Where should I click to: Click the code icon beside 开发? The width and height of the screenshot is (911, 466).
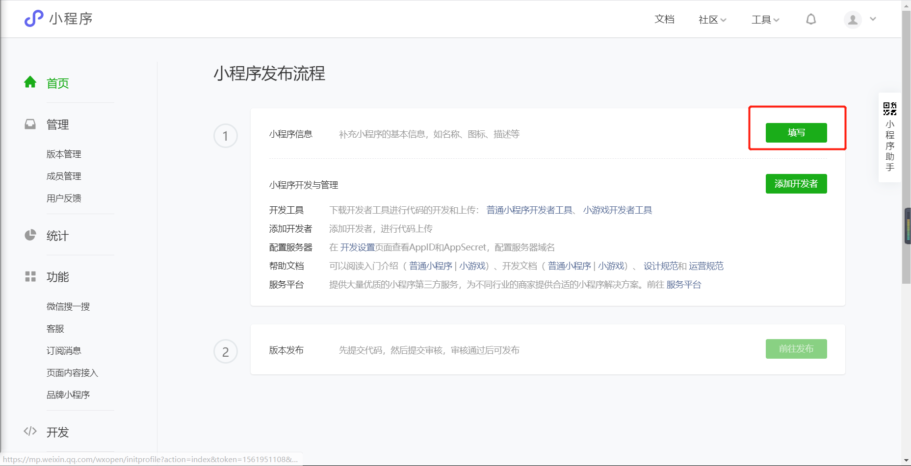pyautogui.click(x=30, y=431)
